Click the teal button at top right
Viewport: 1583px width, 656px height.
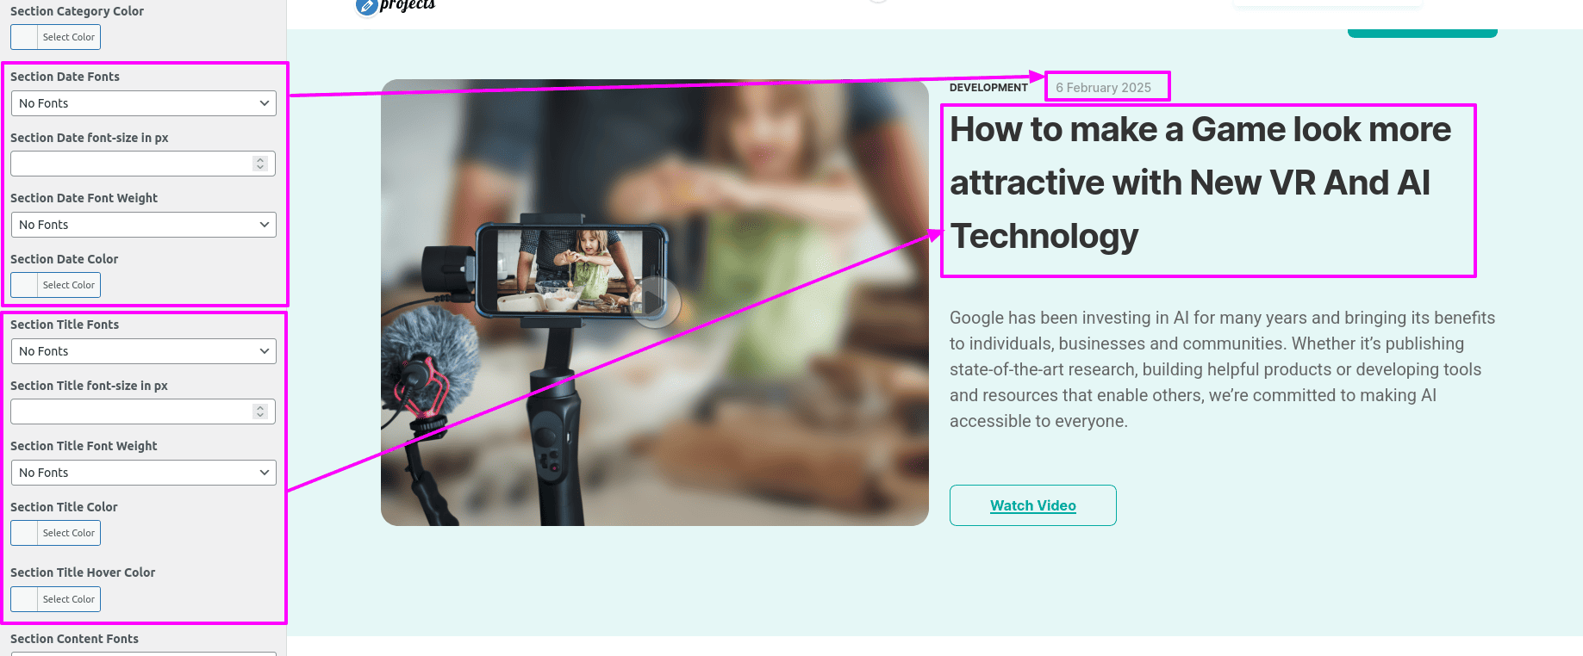(1423, 34)
